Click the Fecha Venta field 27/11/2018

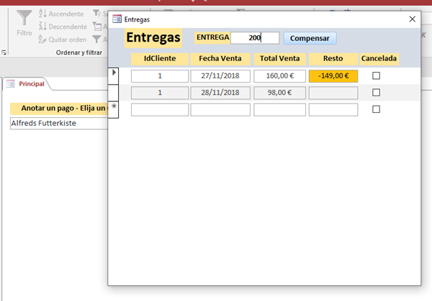coord(220,75)
